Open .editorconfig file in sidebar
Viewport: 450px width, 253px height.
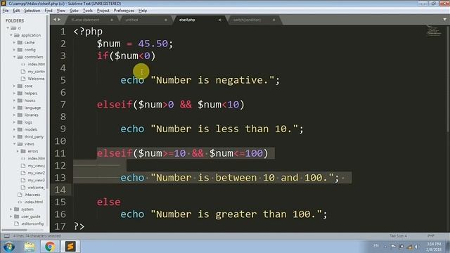tap(32, 223)
